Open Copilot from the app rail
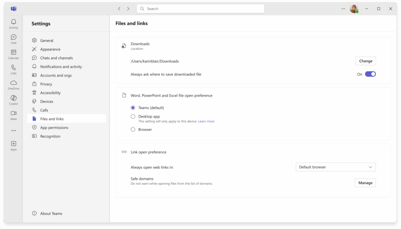 [x=14, y=100]
